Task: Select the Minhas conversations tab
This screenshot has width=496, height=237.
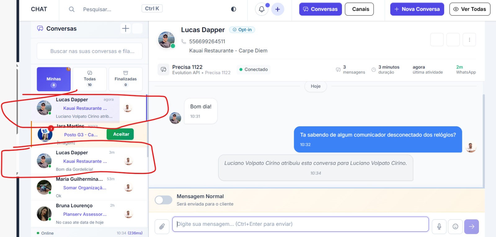Action: click(x=54, y=79)
